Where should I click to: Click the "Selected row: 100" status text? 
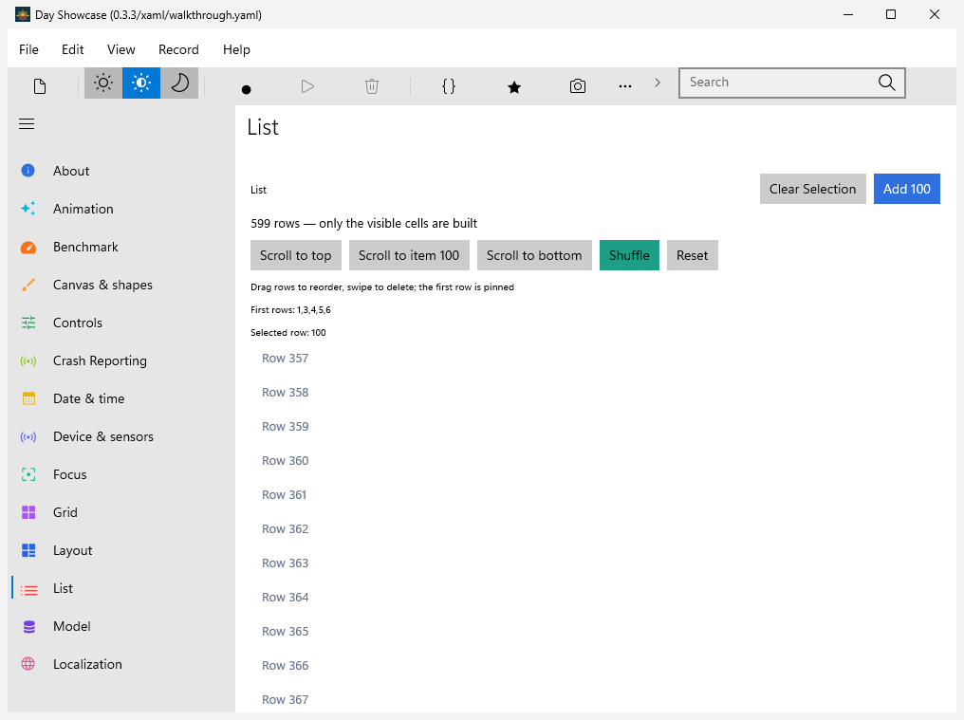coord(288,333)
